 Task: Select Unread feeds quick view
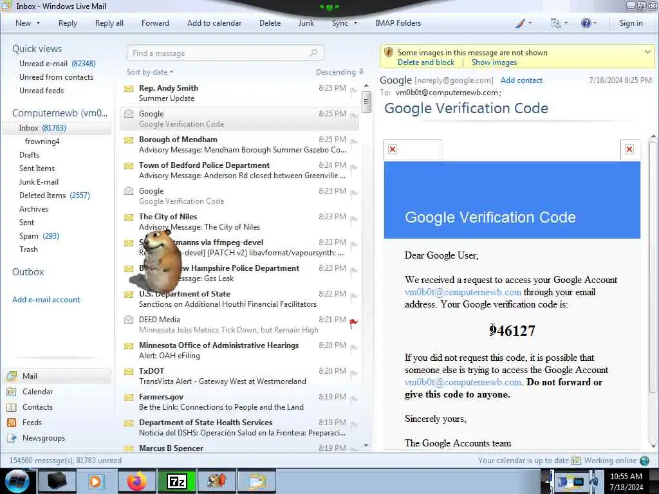[42, 90]
